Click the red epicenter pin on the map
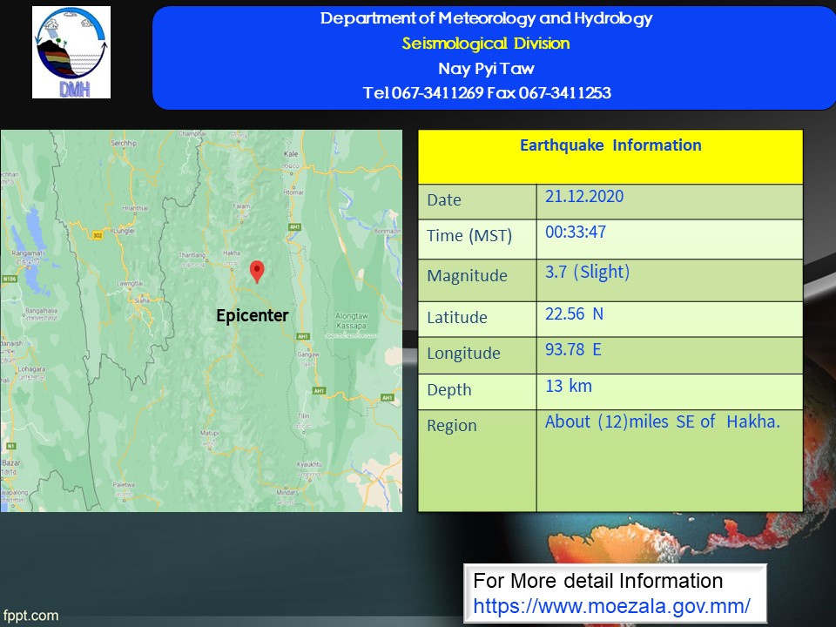Viewport: 836px width, 627px height. [x=257, y=272]
